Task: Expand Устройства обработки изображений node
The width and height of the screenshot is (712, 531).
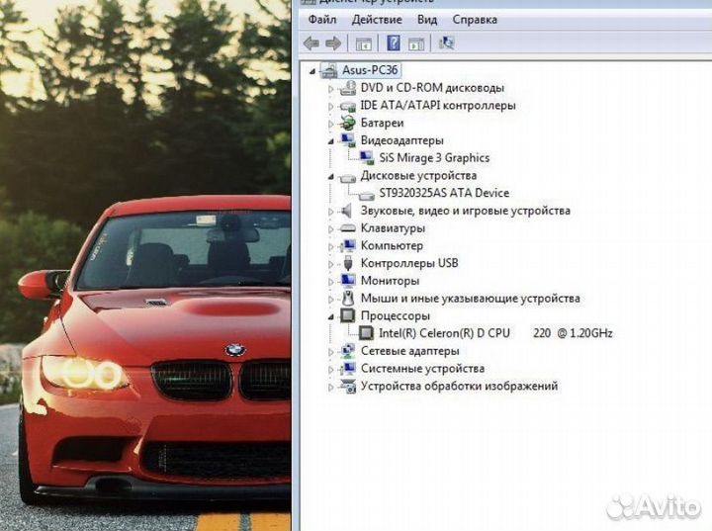Action: (x=330, y=388)
